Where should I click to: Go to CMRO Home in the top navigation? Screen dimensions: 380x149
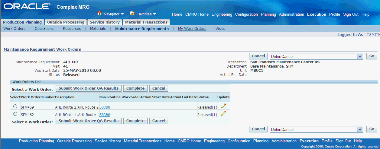coord(197,14)
